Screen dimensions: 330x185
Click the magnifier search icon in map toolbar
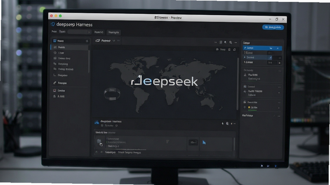[231, 43]
